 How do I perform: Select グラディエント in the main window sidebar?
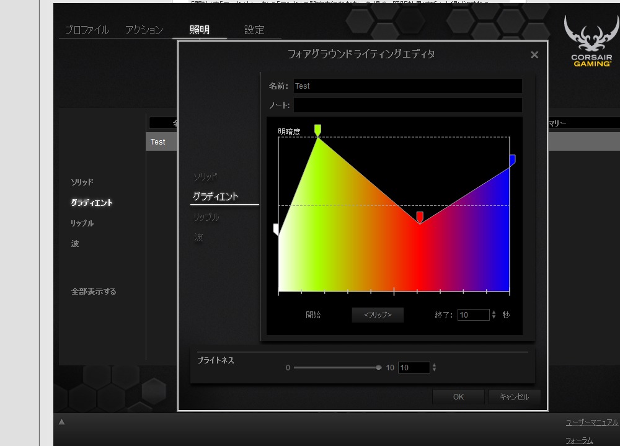92,203
